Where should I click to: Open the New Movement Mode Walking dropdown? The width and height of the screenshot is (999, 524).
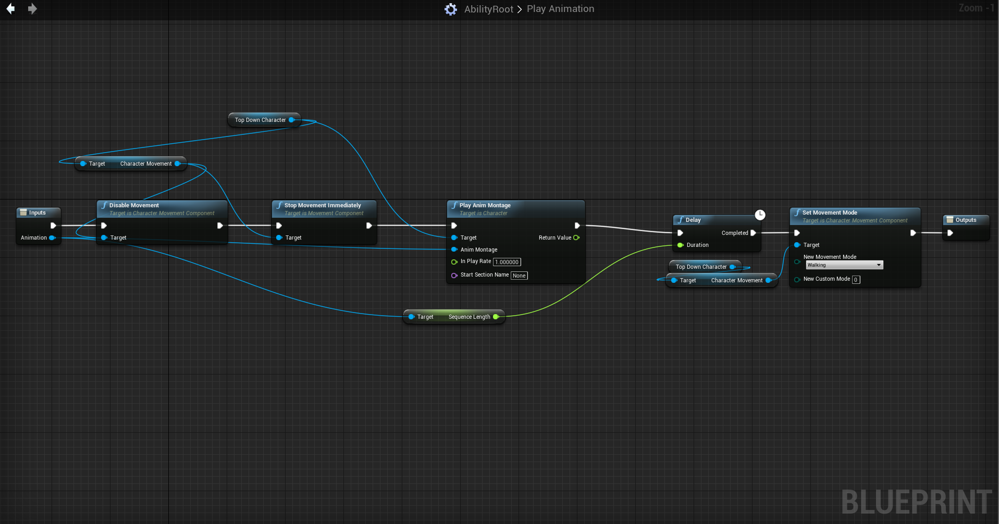(x=844, y=265)
